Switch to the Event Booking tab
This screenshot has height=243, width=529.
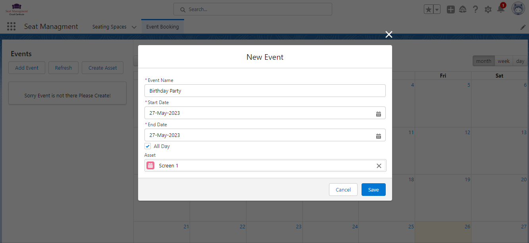click(x=162, y=27)
